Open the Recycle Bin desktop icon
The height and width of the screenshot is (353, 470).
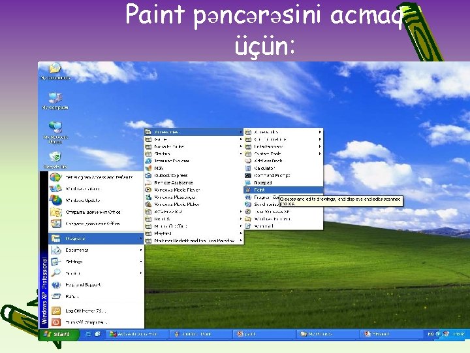(55, 160)
